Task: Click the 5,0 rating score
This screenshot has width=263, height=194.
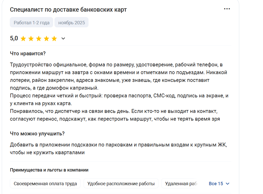Action: pyautogui.click(x=14, y=38)
